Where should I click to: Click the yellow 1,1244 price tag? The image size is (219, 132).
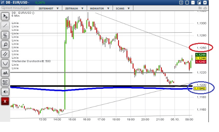point(201,58)
